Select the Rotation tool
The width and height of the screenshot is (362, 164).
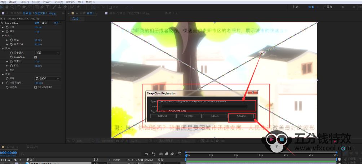pyautogui.click(x=19, y=7)
